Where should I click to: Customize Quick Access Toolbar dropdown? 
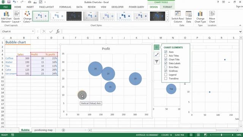[45, 2]
